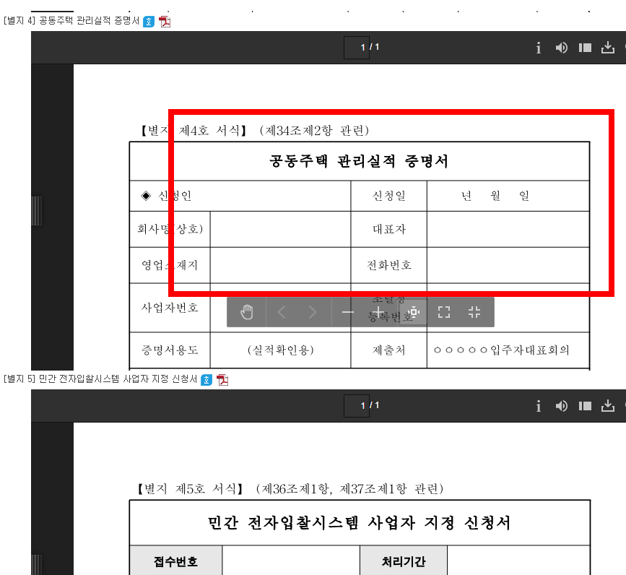Open document info on the second PDF viewer
Screen dimensions: 626x575
click(x=538, y=405)
